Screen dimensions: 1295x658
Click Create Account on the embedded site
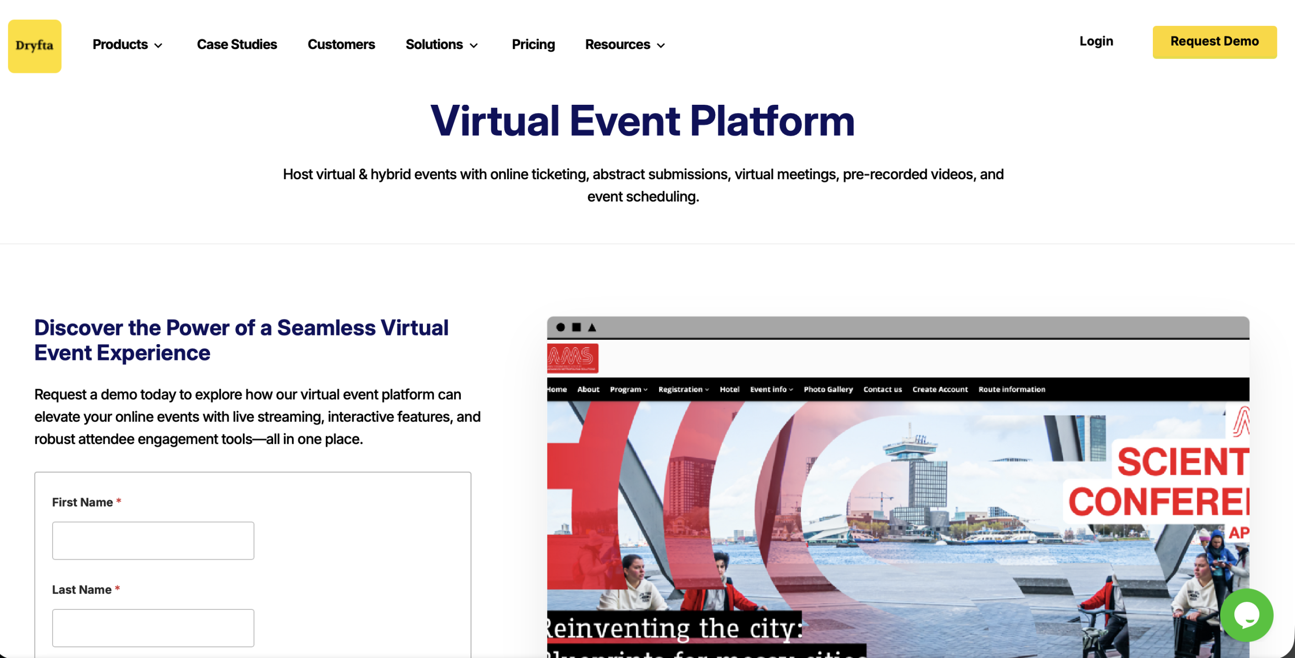940,389
